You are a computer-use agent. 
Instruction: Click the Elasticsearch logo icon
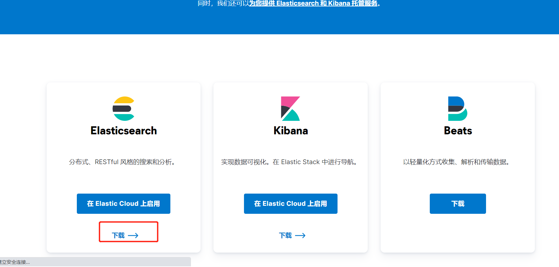point(123,108)
